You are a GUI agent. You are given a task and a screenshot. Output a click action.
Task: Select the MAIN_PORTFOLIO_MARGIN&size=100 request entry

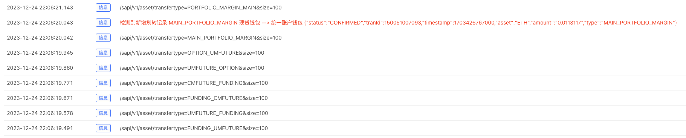[x=200, y=38]
